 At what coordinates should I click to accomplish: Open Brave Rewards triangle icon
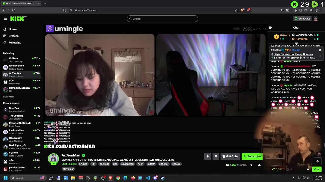click(248, 10)
